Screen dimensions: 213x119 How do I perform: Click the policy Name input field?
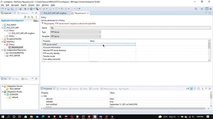pyautogui.click(x=130, y=28)
